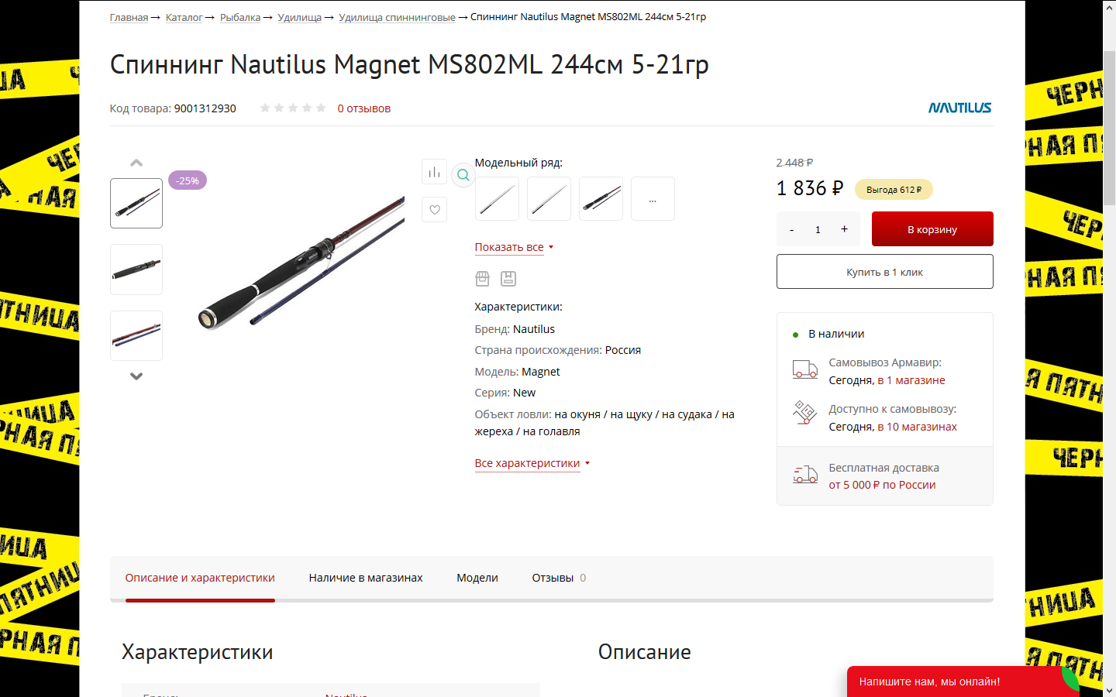This screenshot has width=1116, height=697.
Task: Show next thumbnails with down chevron
Action: tap(136, 376)
